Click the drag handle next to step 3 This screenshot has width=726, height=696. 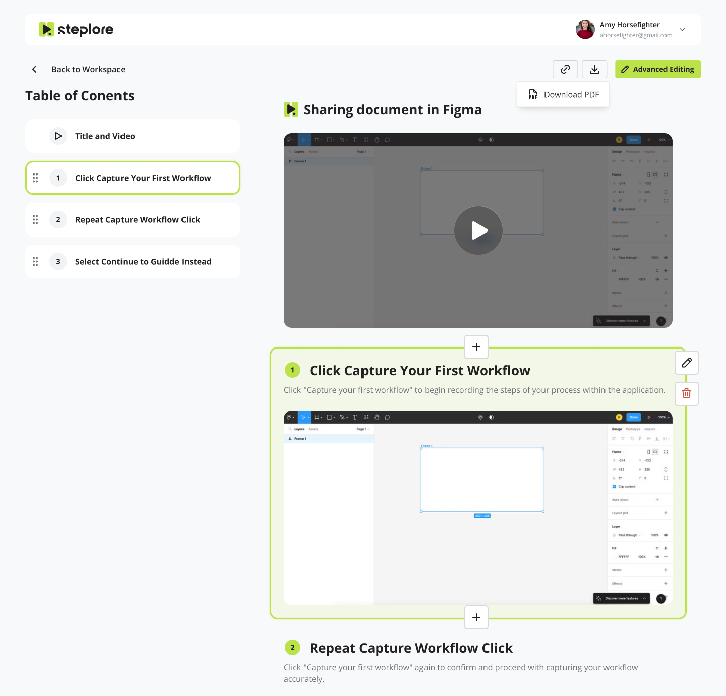[x=35, y=261]
